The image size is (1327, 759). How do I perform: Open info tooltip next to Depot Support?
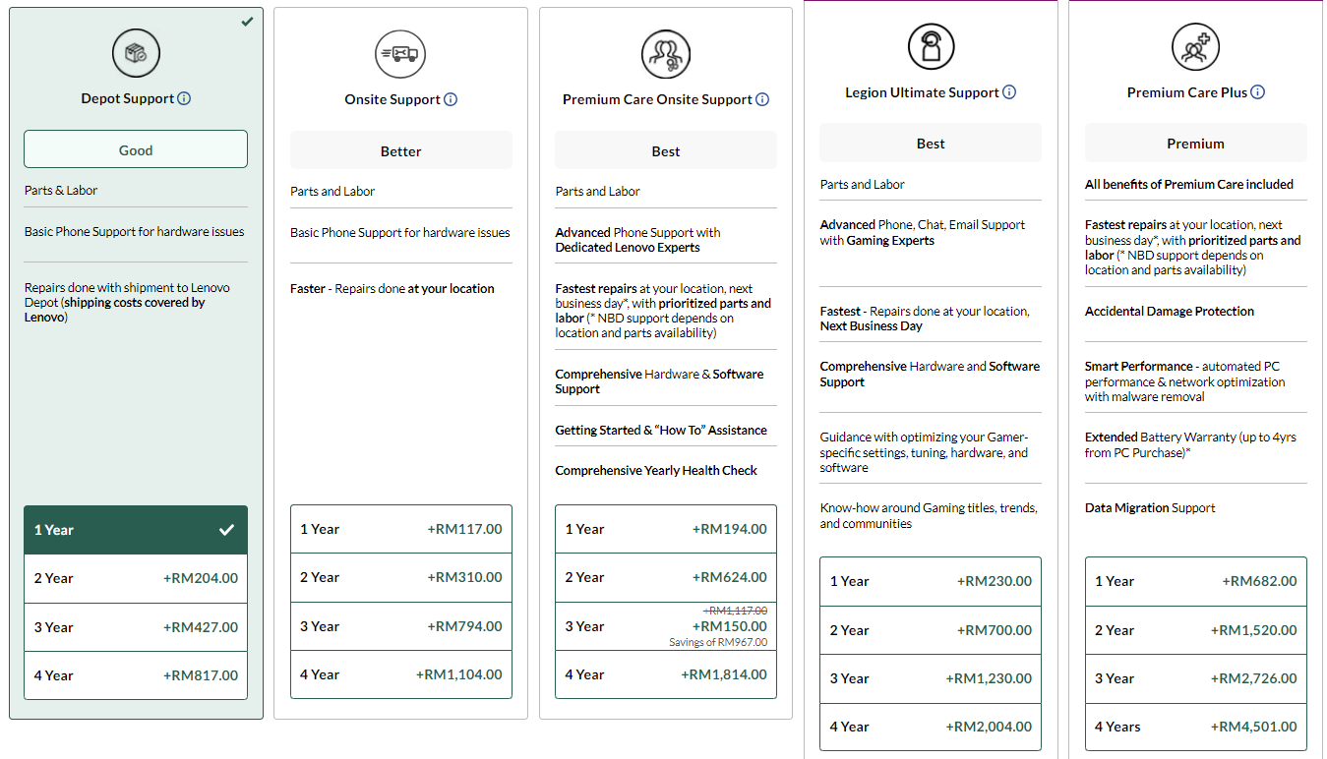click(184, 98)
